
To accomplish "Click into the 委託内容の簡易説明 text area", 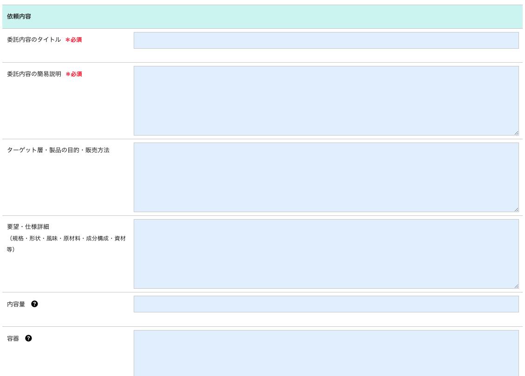I will [x=326, y=101].
